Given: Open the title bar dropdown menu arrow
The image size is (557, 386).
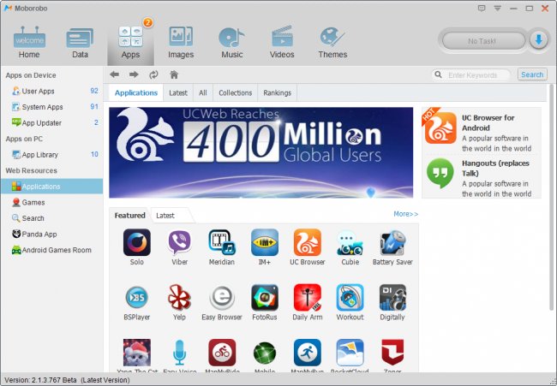Looking at the screenshot, I should (x=498, y=9).
